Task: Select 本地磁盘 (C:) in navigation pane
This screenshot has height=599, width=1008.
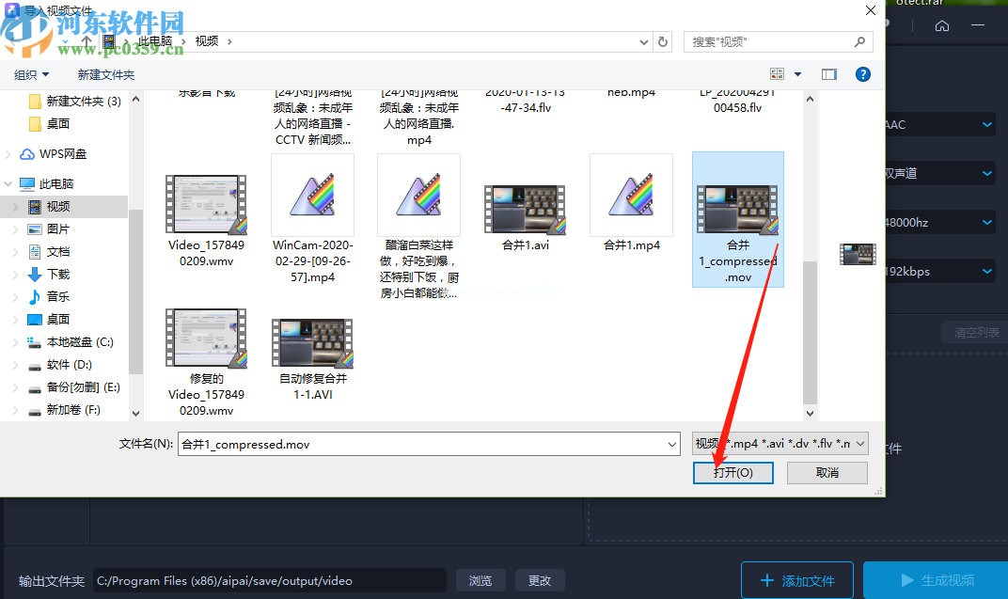Action: 80,342
